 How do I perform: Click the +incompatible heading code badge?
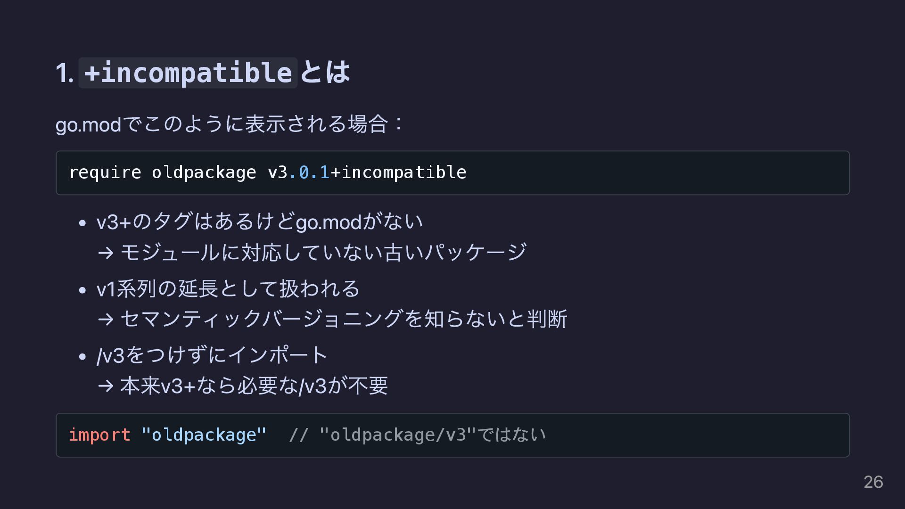click(x=188, y=73)
